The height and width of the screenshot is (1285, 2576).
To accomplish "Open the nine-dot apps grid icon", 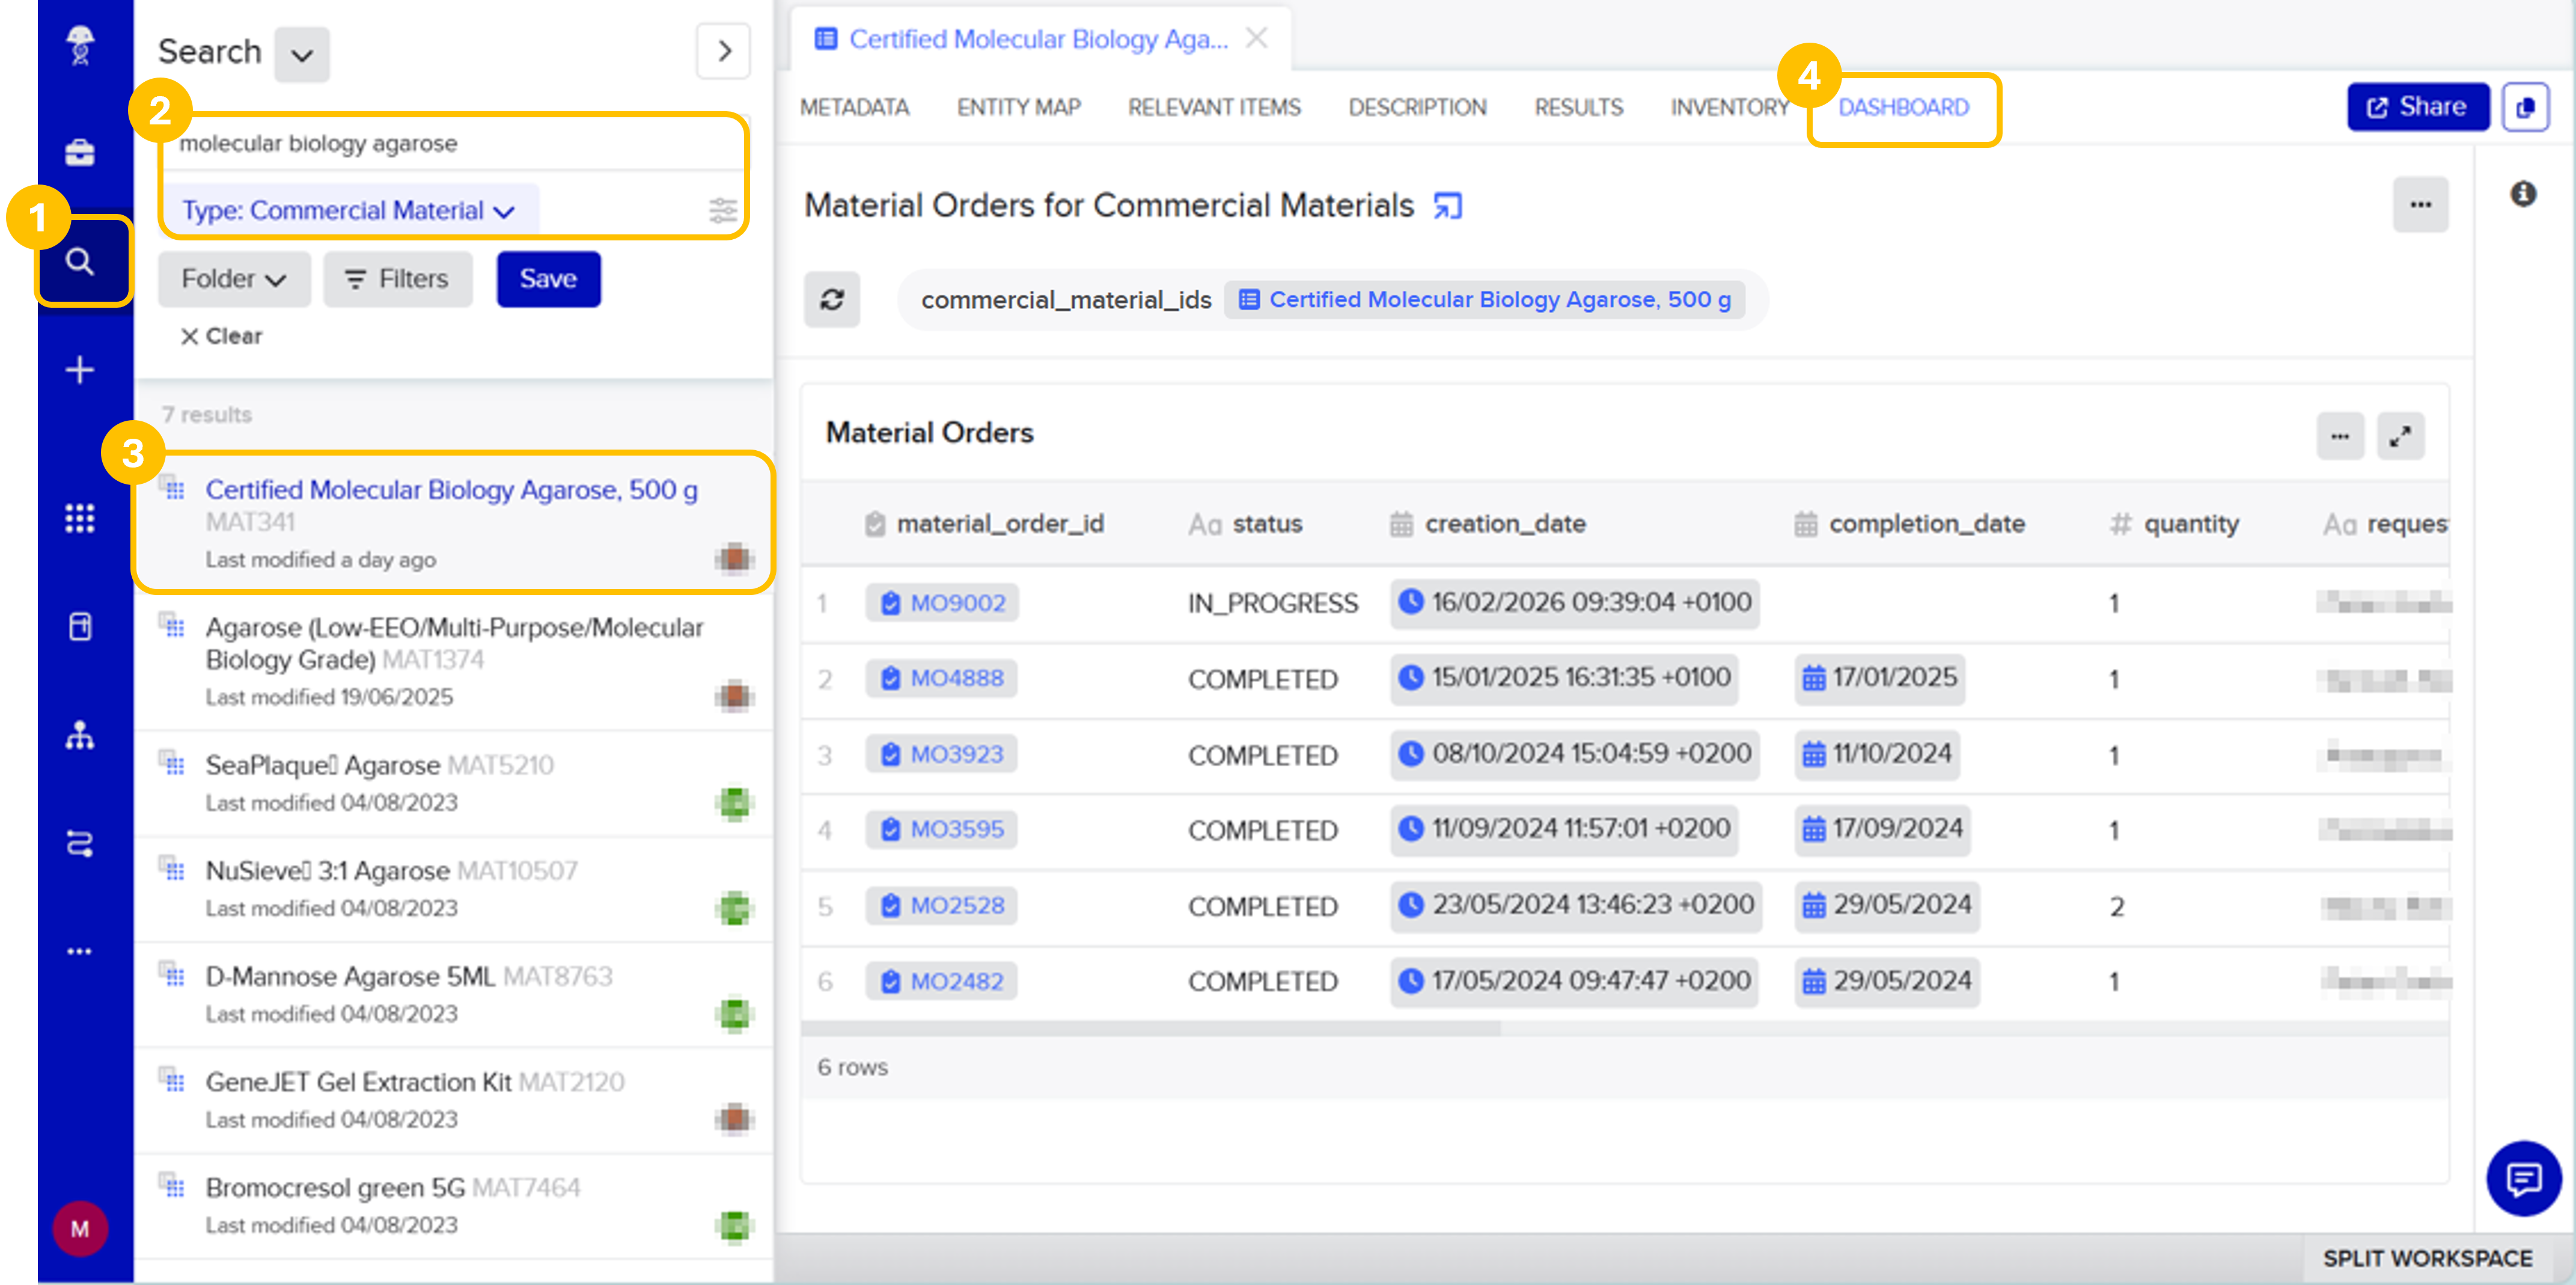I will pos(80,518).
